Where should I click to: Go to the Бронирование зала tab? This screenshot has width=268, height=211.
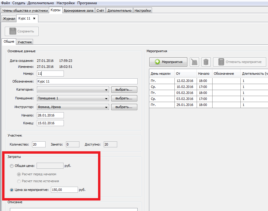point(79,11)
